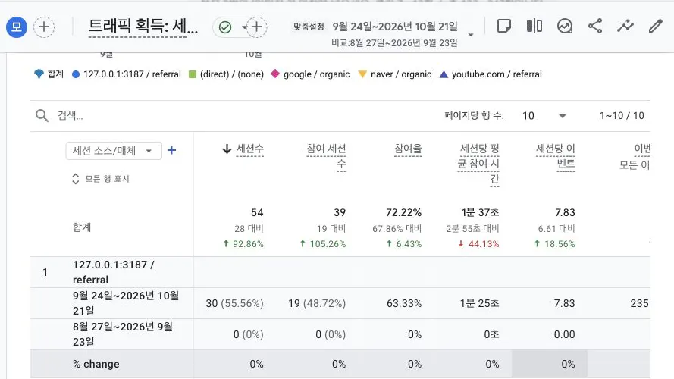The width and height of the screenshot is (674, 379).
Task: Click the 30 (55.56%) sessions cell
Action: (234, 303)
